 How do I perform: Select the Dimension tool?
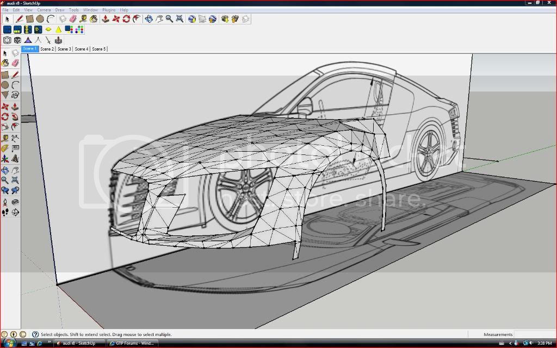15,138
